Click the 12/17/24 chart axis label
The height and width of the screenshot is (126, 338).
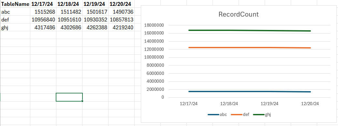pos(189,104)
